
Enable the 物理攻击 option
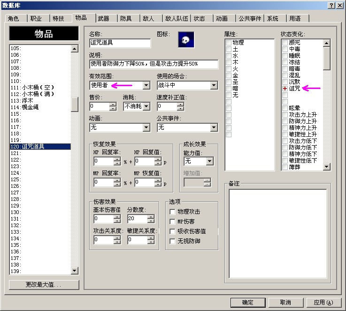pos(172,212)
